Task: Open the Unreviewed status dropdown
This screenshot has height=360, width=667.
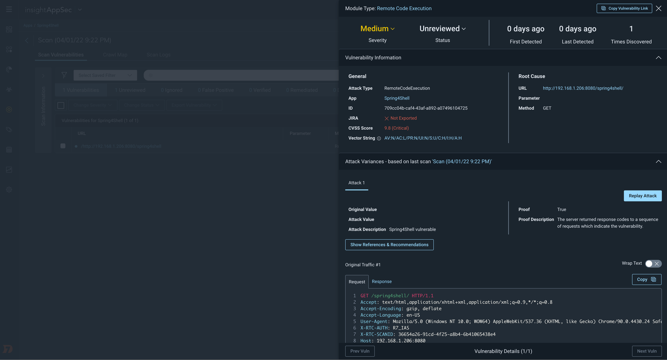Action: [x=442, y=29]
